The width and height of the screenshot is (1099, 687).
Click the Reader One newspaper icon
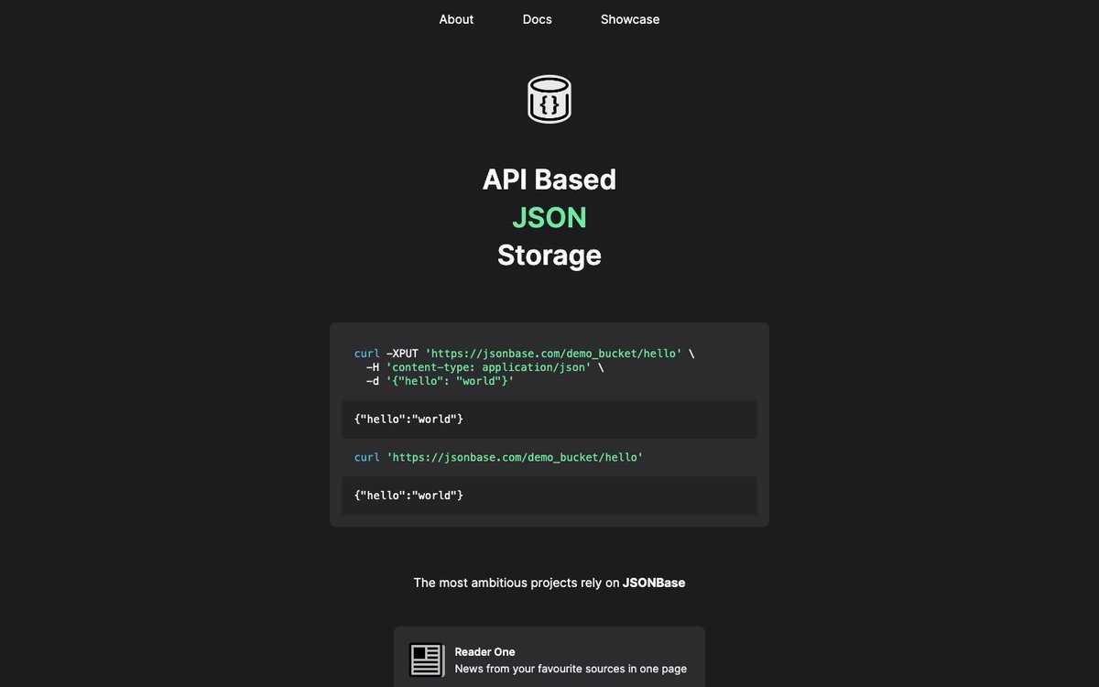[426, 659]
